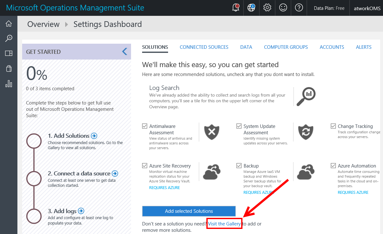The image size is (383, 234).
Task: Click the breadcrumb arrow after Overview
Action: click(66, 24)
